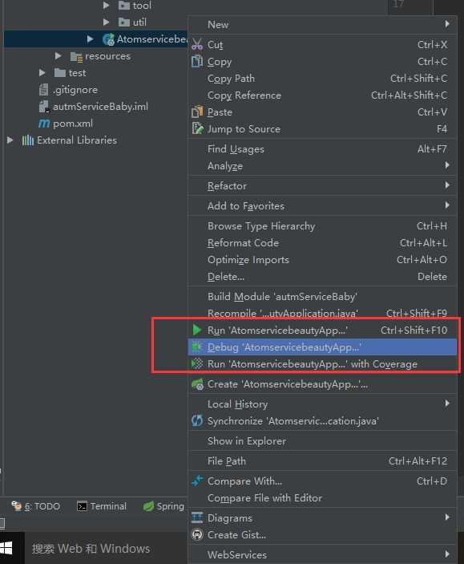Choose Copy Reference menu entry

click(322, 95)
